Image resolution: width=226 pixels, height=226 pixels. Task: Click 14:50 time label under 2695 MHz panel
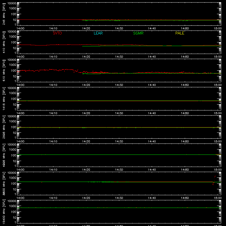(185, 142)
